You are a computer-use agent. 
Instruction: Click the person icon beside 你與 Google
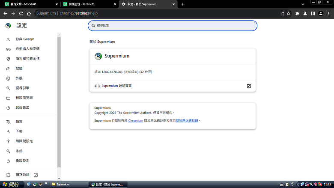8,39
